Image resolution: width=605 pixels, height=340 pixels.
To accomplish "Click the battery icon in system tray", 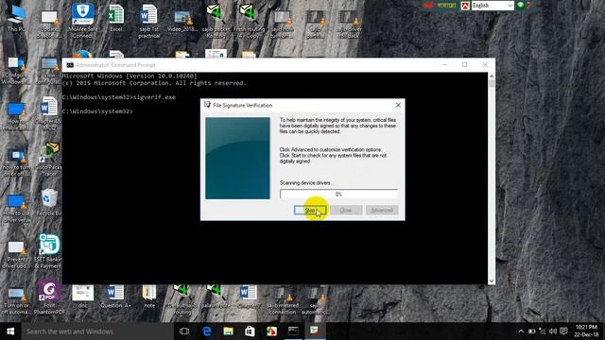I will click(531, 331).
